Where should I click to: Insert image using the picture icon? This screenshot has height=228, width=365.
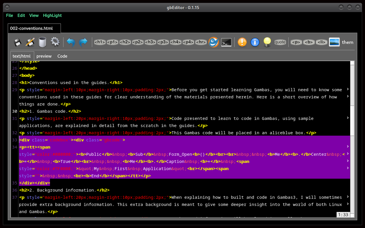click(x=334, y=42)
